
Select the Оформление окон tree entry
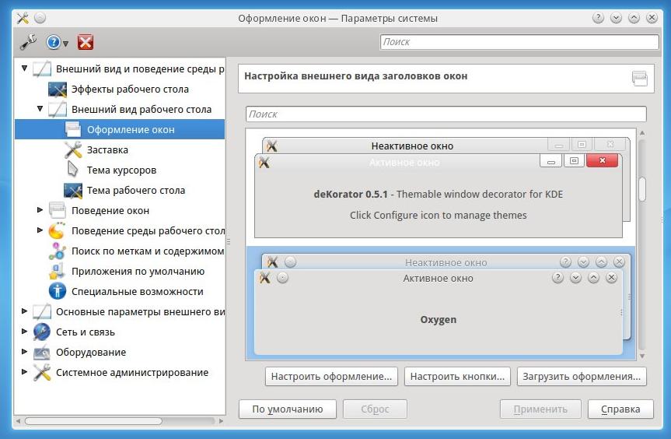(120, 129)
